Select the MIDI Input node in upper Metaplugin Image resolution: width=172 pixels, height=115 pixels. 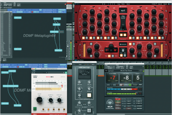[18, 18]
